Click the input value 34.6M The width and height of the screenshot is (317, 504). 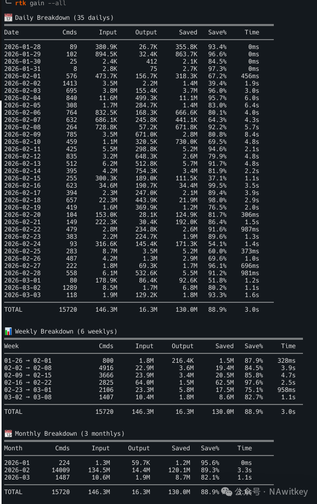point(108,186)
